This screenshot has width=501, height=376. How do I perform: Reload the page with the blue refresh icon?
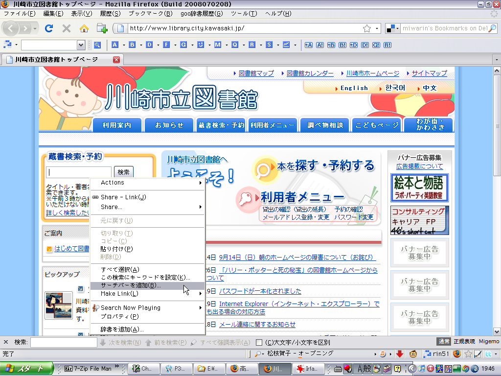click(x=49, y=28)
